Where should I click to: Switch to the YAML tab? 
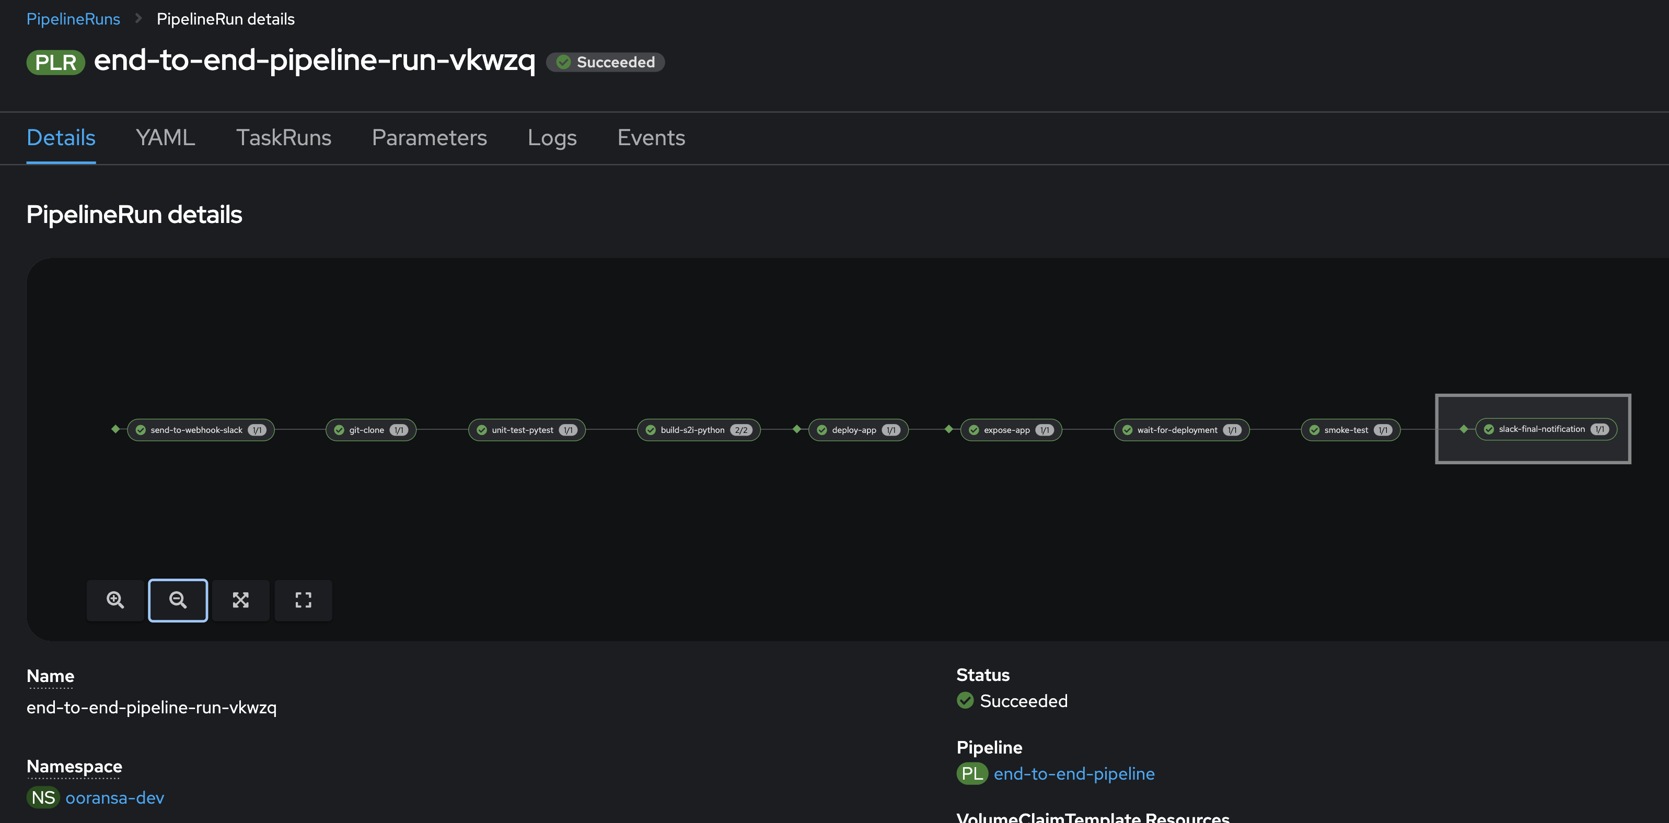pos(165,137)
